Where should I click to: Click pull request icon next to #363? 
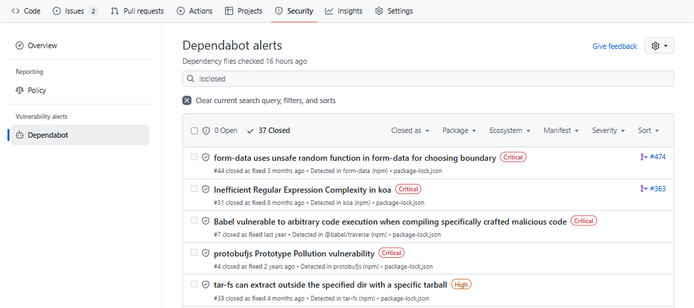point(643,189)
